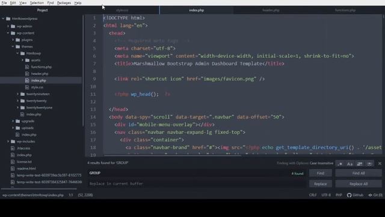The image size is (385, 217).
Task: Expand the uploads folder
Action: click(x=13, y=128)
